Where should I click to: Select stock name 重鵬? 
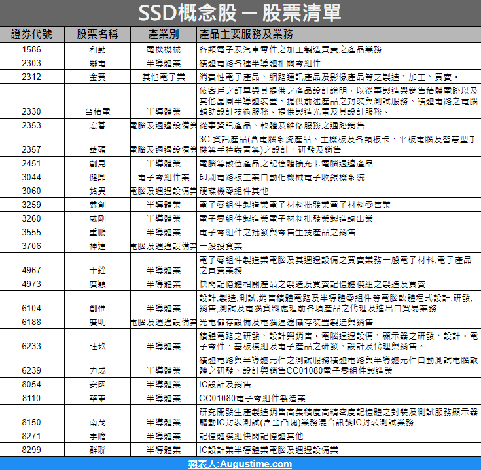coord(98,233)
